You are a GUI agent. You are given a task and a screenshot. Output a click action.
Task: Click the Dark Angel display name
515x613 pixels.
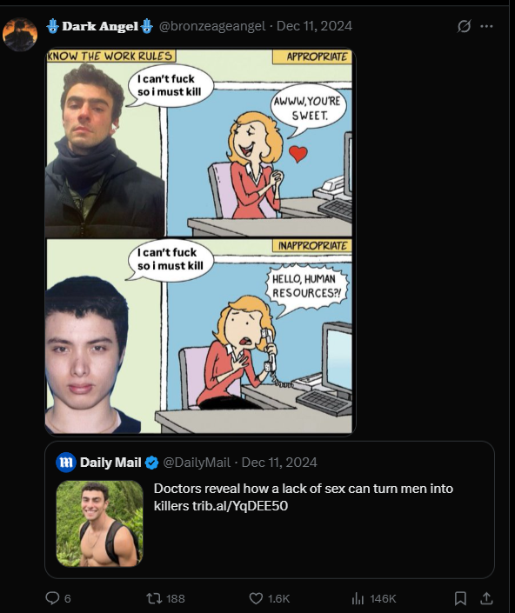[100, 26]
